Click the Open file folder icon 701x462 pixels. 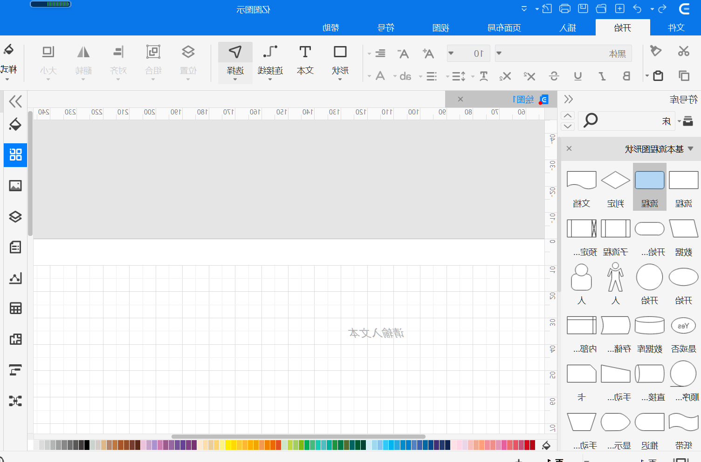point(601,8)
